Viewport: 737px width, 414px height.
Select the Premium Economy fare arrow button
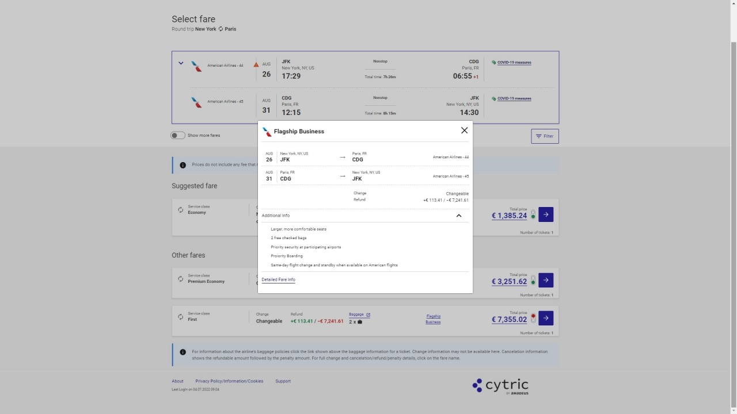click(x=545, y=280)
